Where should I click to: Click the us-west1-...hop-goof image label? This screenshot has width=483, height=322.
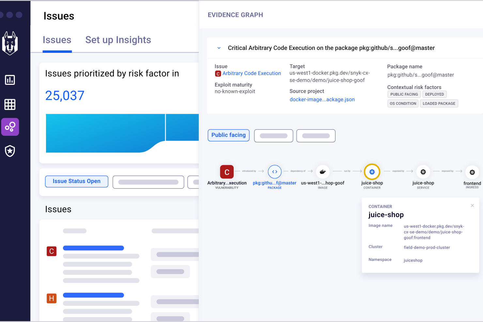(322, 183)
